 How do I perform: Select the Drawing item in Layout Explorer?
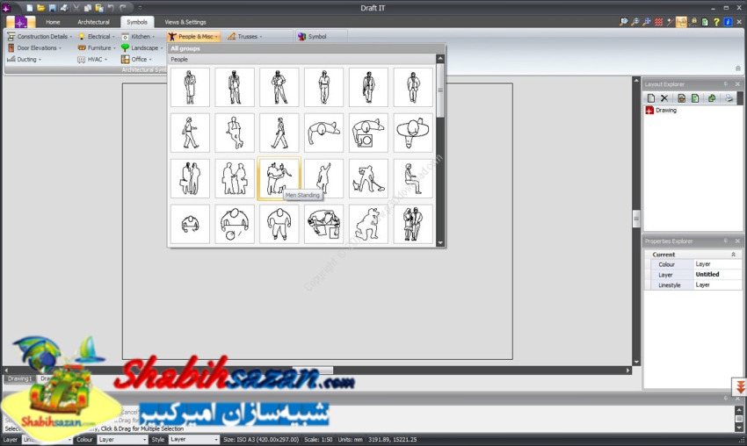[x=661, y=111]
